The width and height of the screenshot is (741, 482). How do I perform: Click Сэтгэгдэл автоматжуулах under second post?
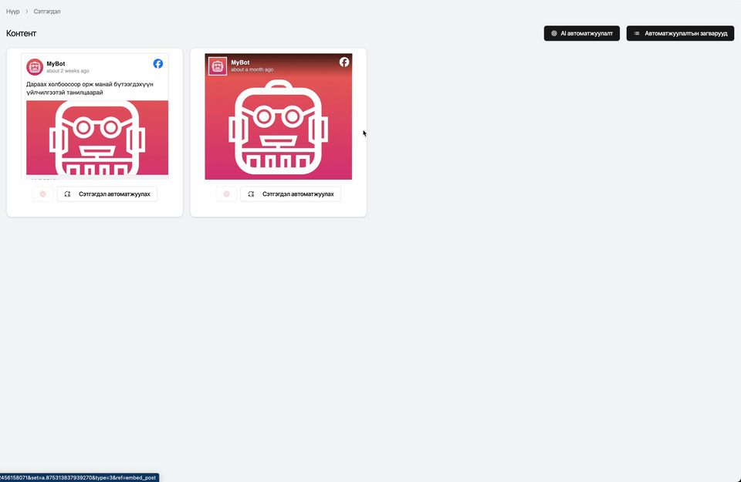click(x=290, y=194)
